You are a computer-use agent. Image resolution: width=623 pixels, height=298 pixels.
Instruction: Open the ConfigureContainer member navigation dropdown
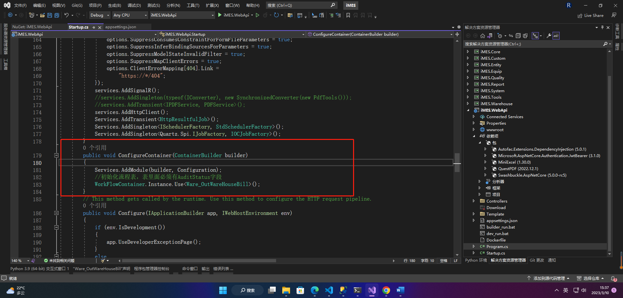(x=380, y=34)
